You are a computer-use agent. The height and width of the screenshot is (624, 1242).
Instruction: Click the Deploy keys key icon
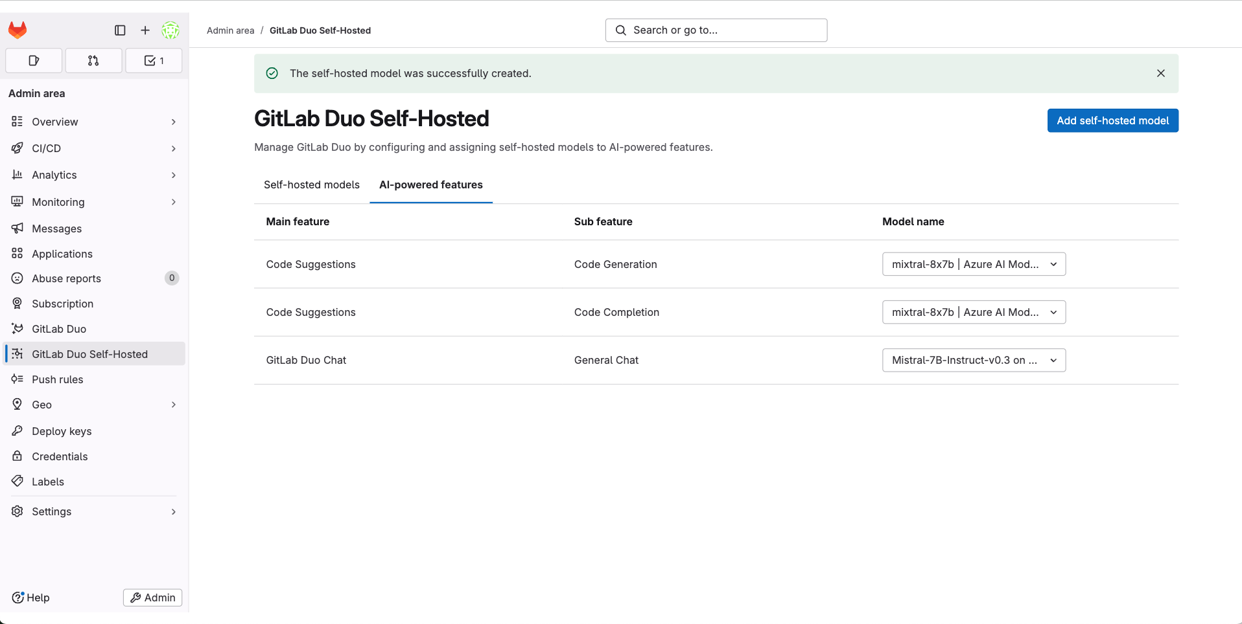point(18,431)
